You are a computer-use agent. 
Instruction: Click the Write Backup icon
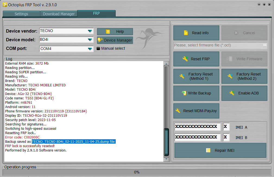click(184, 93)
